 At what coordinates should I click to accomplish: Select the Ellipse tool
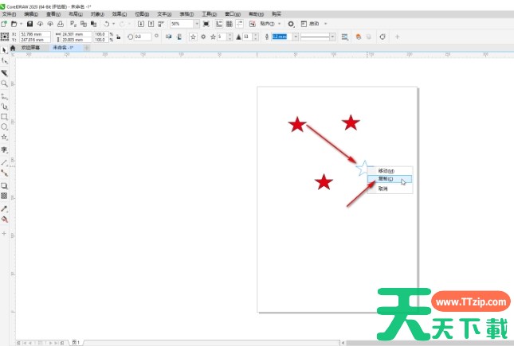coord(4,126)
